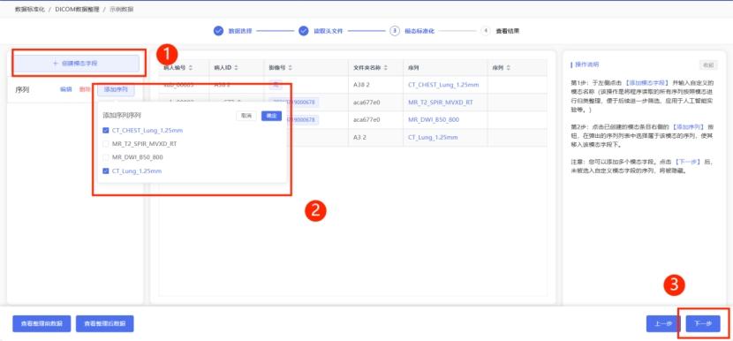Click the 【下一步】 text in instructions
The image size is (733, 341).
point(688,162)
